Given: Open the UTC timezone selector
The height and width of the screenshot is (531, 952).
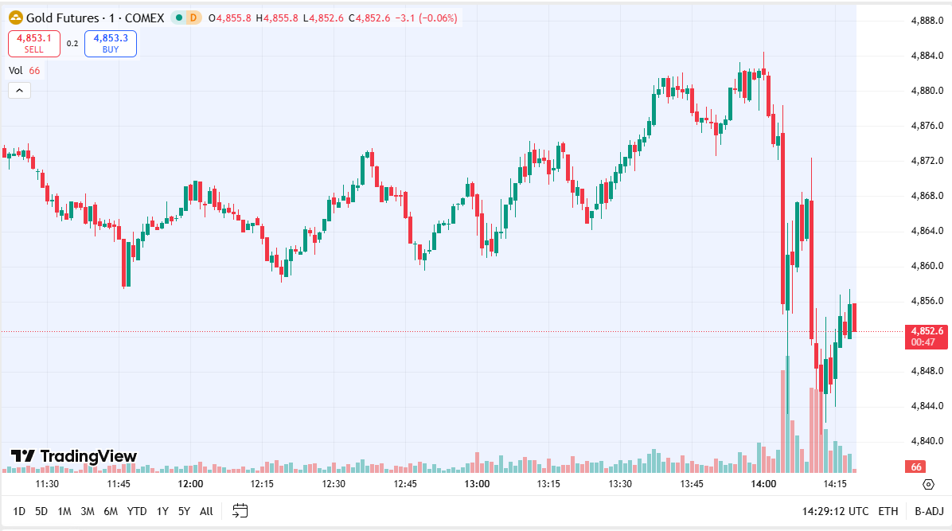Looking at the screenshot, I should (x=835, y=511).
